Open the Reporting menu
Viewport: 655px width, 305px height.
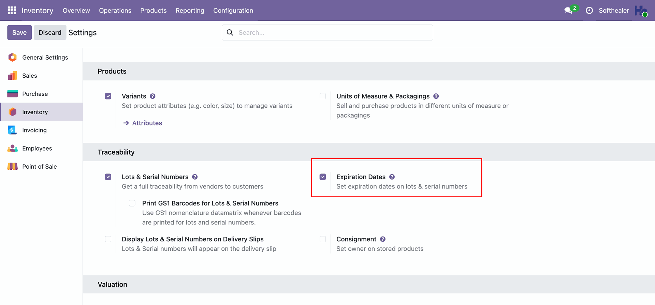190,11
